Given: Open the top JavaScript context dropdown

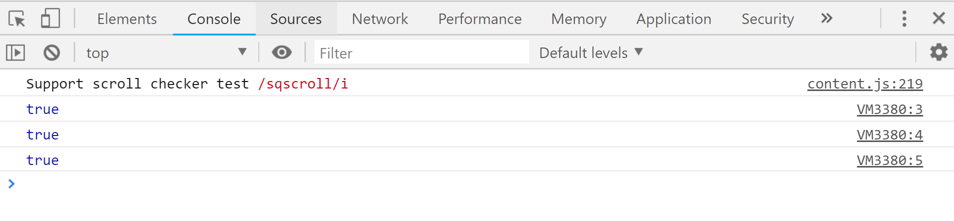Looking at the screenshot, I should pos(166,52).
